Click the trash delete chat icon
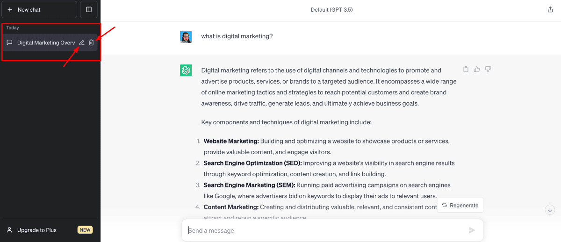561x242 pixels. [92, 43]
